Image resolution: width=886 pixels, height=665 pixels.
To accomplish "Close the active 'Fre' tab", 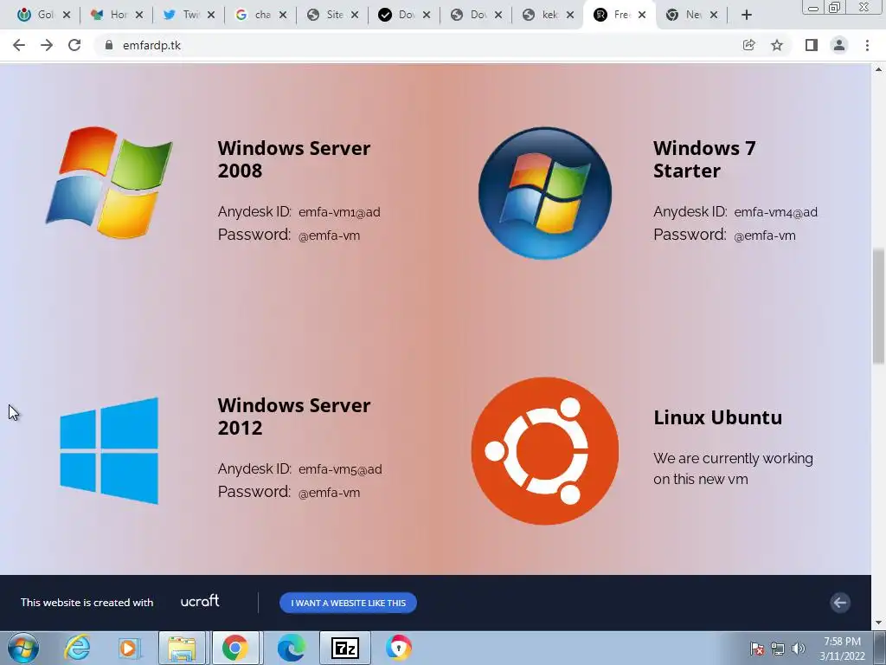I will click(642, 16).
